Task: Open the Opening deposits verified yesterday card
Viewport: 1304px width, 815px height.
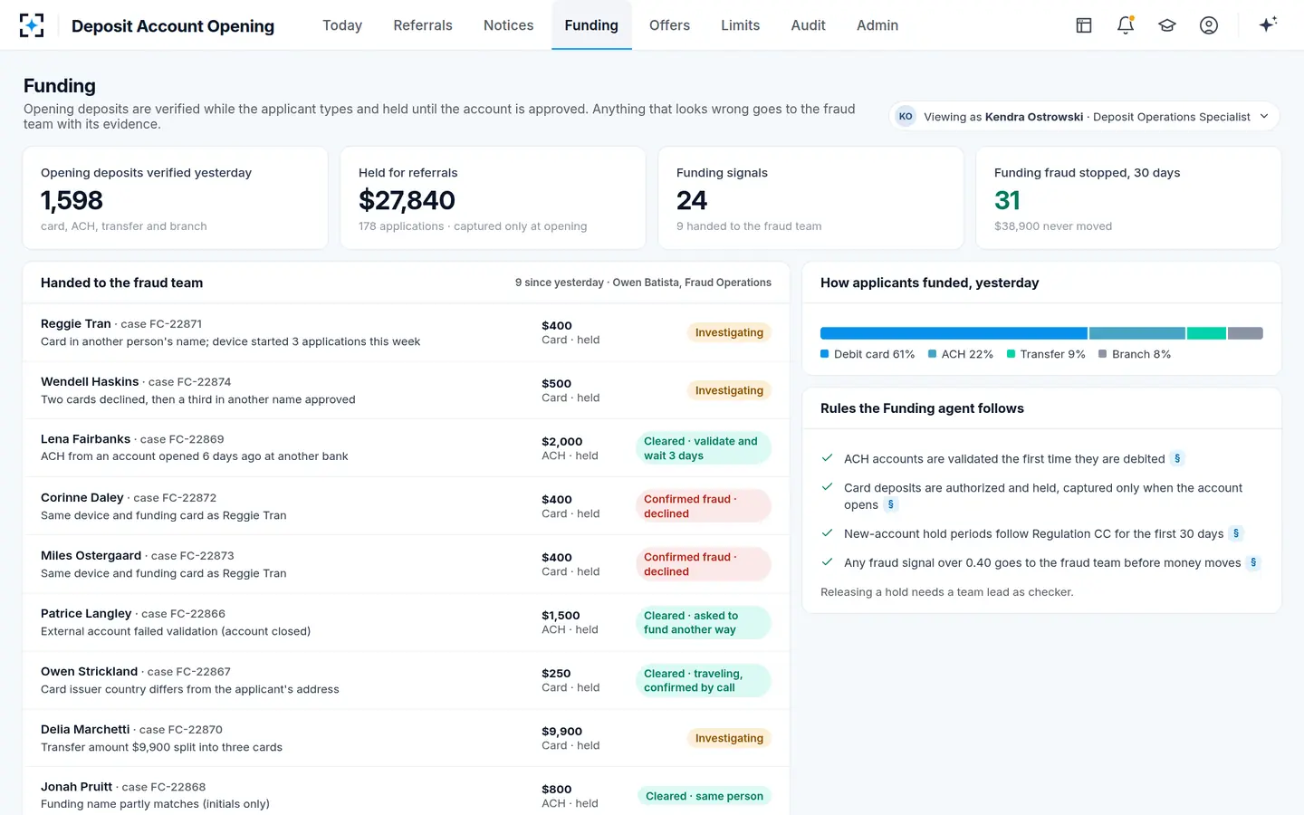Action: pos(175,198)
